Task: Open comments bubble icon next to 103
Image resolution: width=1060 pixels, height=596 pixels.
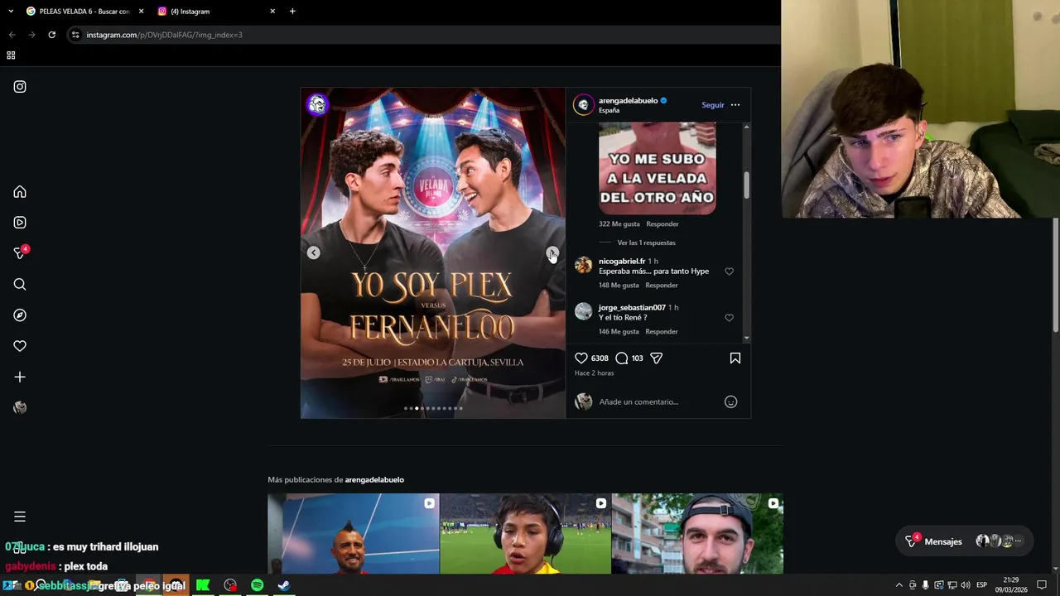Action: [622, 358]
